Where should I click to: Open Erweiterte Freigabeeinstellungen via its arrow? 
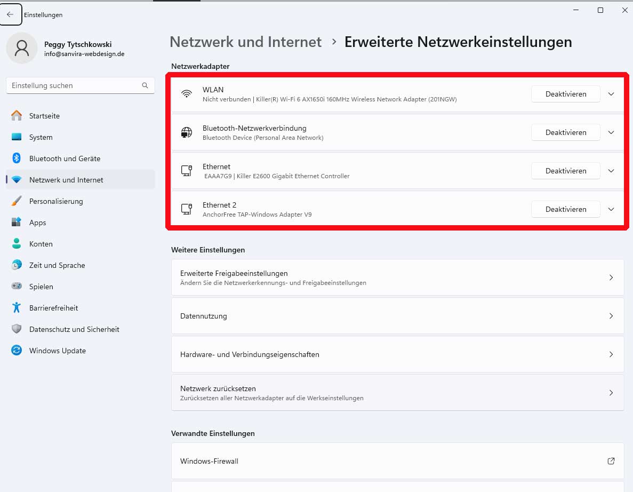(x=611, y=277)
